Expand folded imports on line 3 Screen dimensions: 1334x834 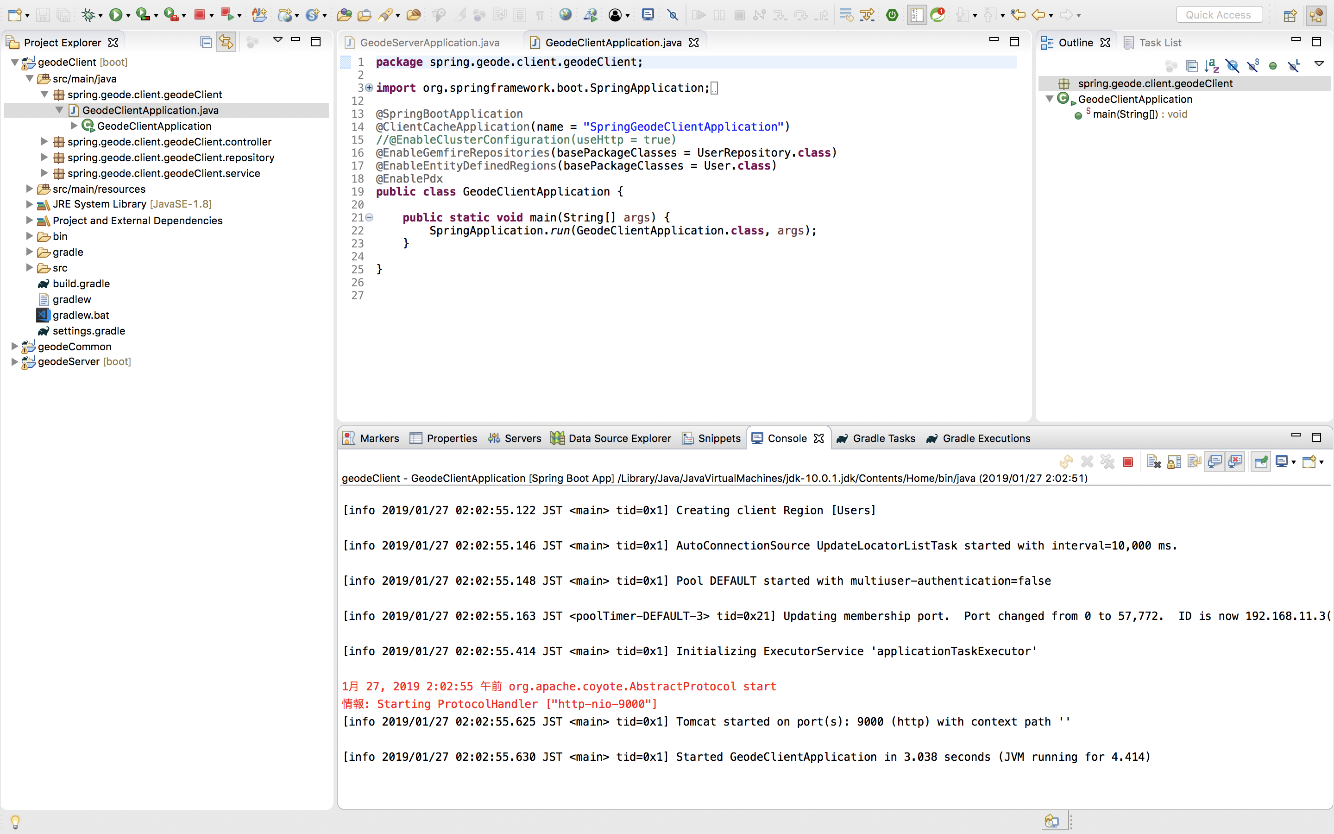click(x=369, y=88)
